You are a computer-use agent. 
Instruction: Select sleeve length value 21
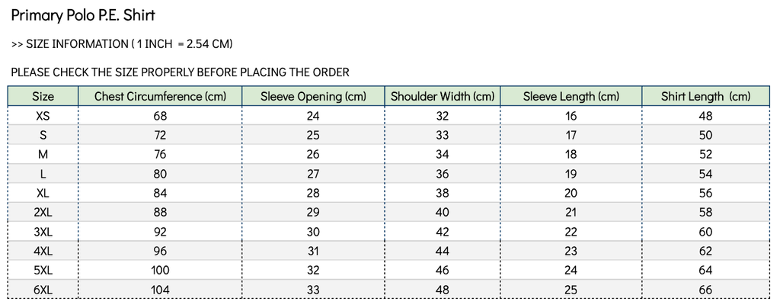[x=571, y=213]
